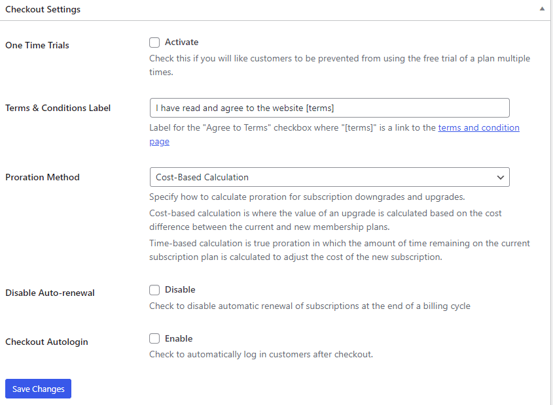This screenshot has width=553, height=405.
Task: Click the Checkout Settings panel heading
Action: coord(43,10)
